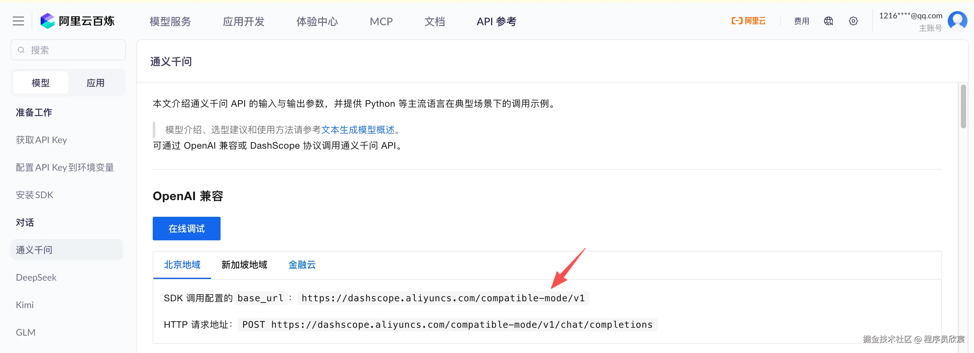Viewport: 974px width, 353px height.
Task: Click the 通义千问 page title
Action: click(171, 61)
